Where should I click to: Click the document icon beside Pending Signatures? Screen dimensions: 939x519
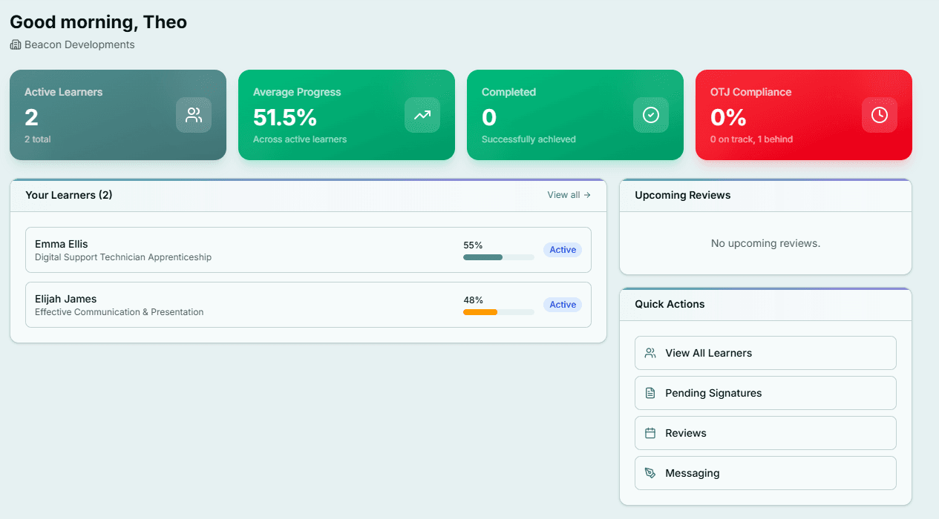[650, 393]
